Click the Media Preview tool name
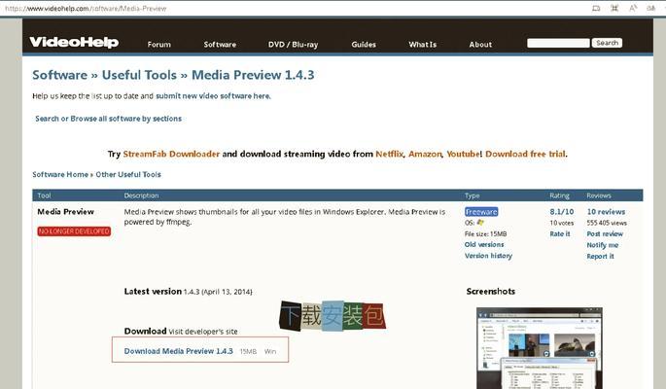Viewport: 666px width, 389px height. 65,211
